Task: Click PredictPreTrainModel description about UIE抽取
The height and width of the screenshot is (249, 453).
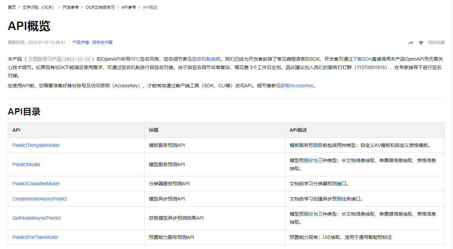Action: tap(365, 237)
